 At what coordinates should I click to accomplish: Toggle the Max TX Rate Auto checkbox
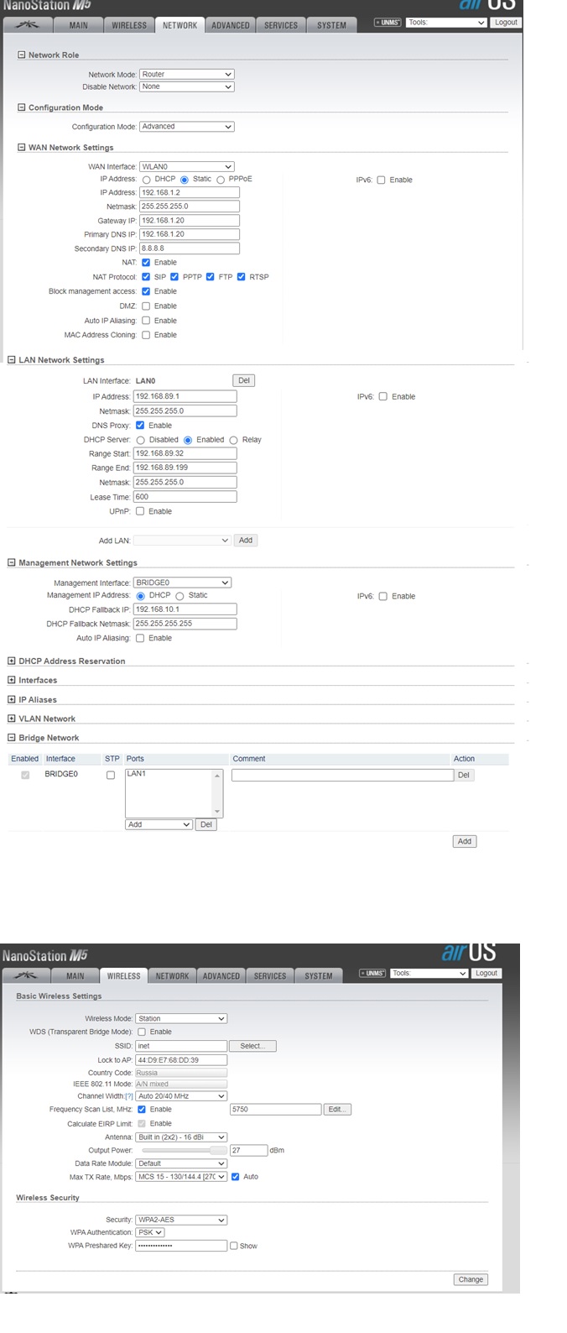(x=235, y=1177)
